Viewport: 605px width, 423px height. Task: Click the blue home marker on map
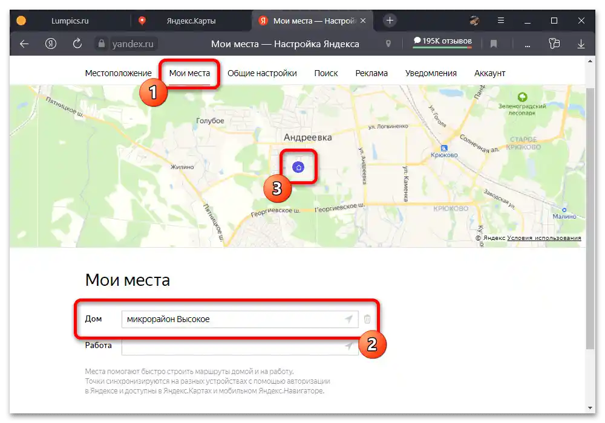[x=298, y=167]
